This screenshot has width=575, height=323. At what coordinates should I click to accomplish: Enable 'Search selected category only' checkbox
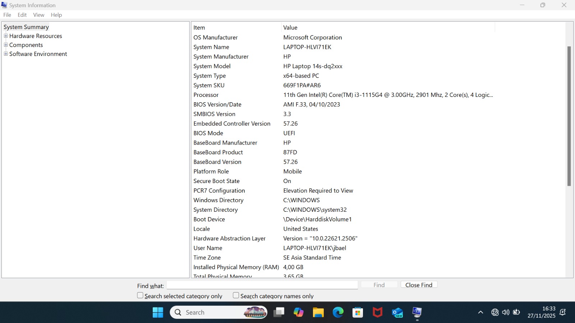(140, 295)
